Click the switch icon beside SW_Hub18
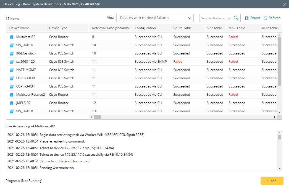 pyautogui.click(x=12, y=111)
